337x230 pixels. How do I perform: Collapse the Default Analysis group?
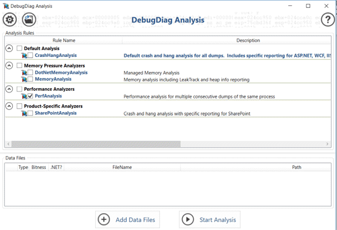coord(9,49)
